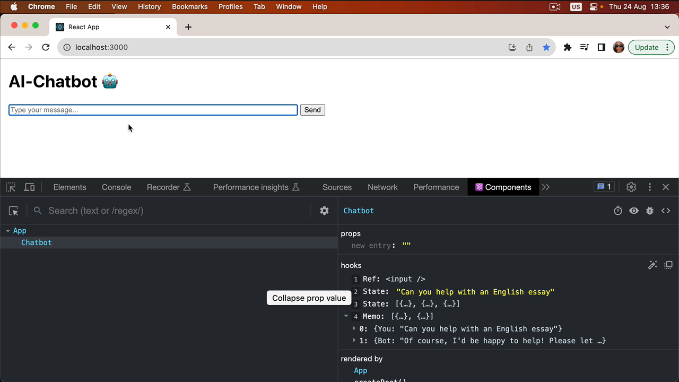
Task: Collapse the Memo hook value arrow
Action: (x=346, y=316)
